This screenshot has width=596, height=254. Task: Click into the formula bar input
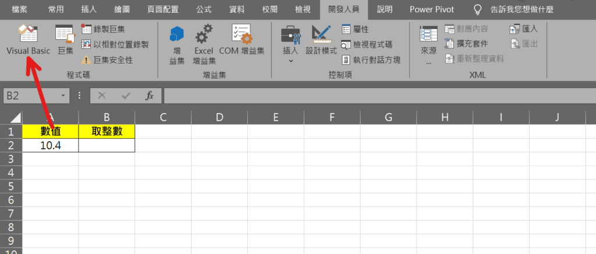[x=379, y=96]
